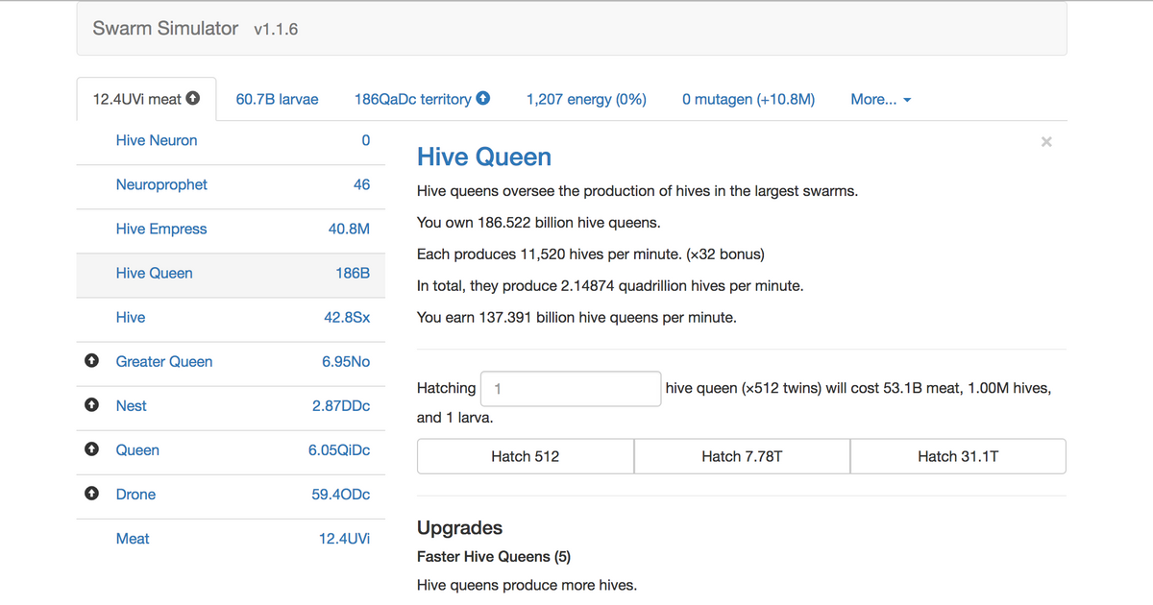
Task: Click the upgrade arrow beside Drone
Action: tap(91, 494)
